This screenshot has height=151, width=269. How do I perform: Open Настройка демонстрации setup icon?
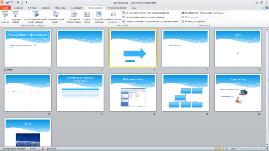[74, 14]
